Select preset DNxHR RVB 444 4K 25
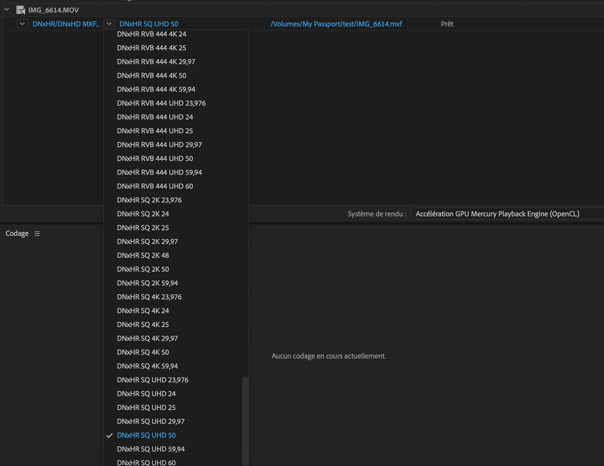Viewport: 604px width, 466px height. tap(151, 48)
